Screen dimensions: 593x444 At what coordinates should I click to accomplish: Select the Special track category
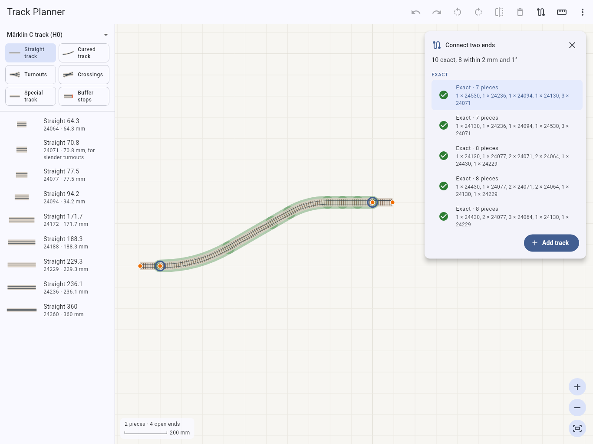tap(30, 96)
